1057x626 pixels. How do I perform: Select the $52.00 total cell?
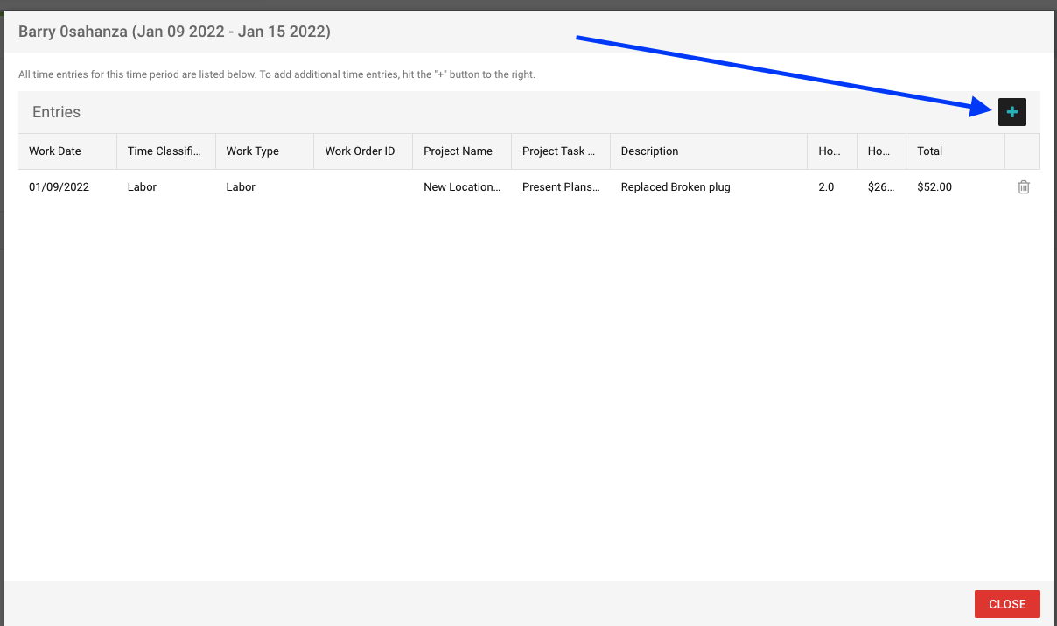pos(934,187)
